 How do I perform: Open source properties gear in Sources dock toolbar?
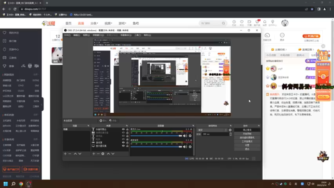103,154
